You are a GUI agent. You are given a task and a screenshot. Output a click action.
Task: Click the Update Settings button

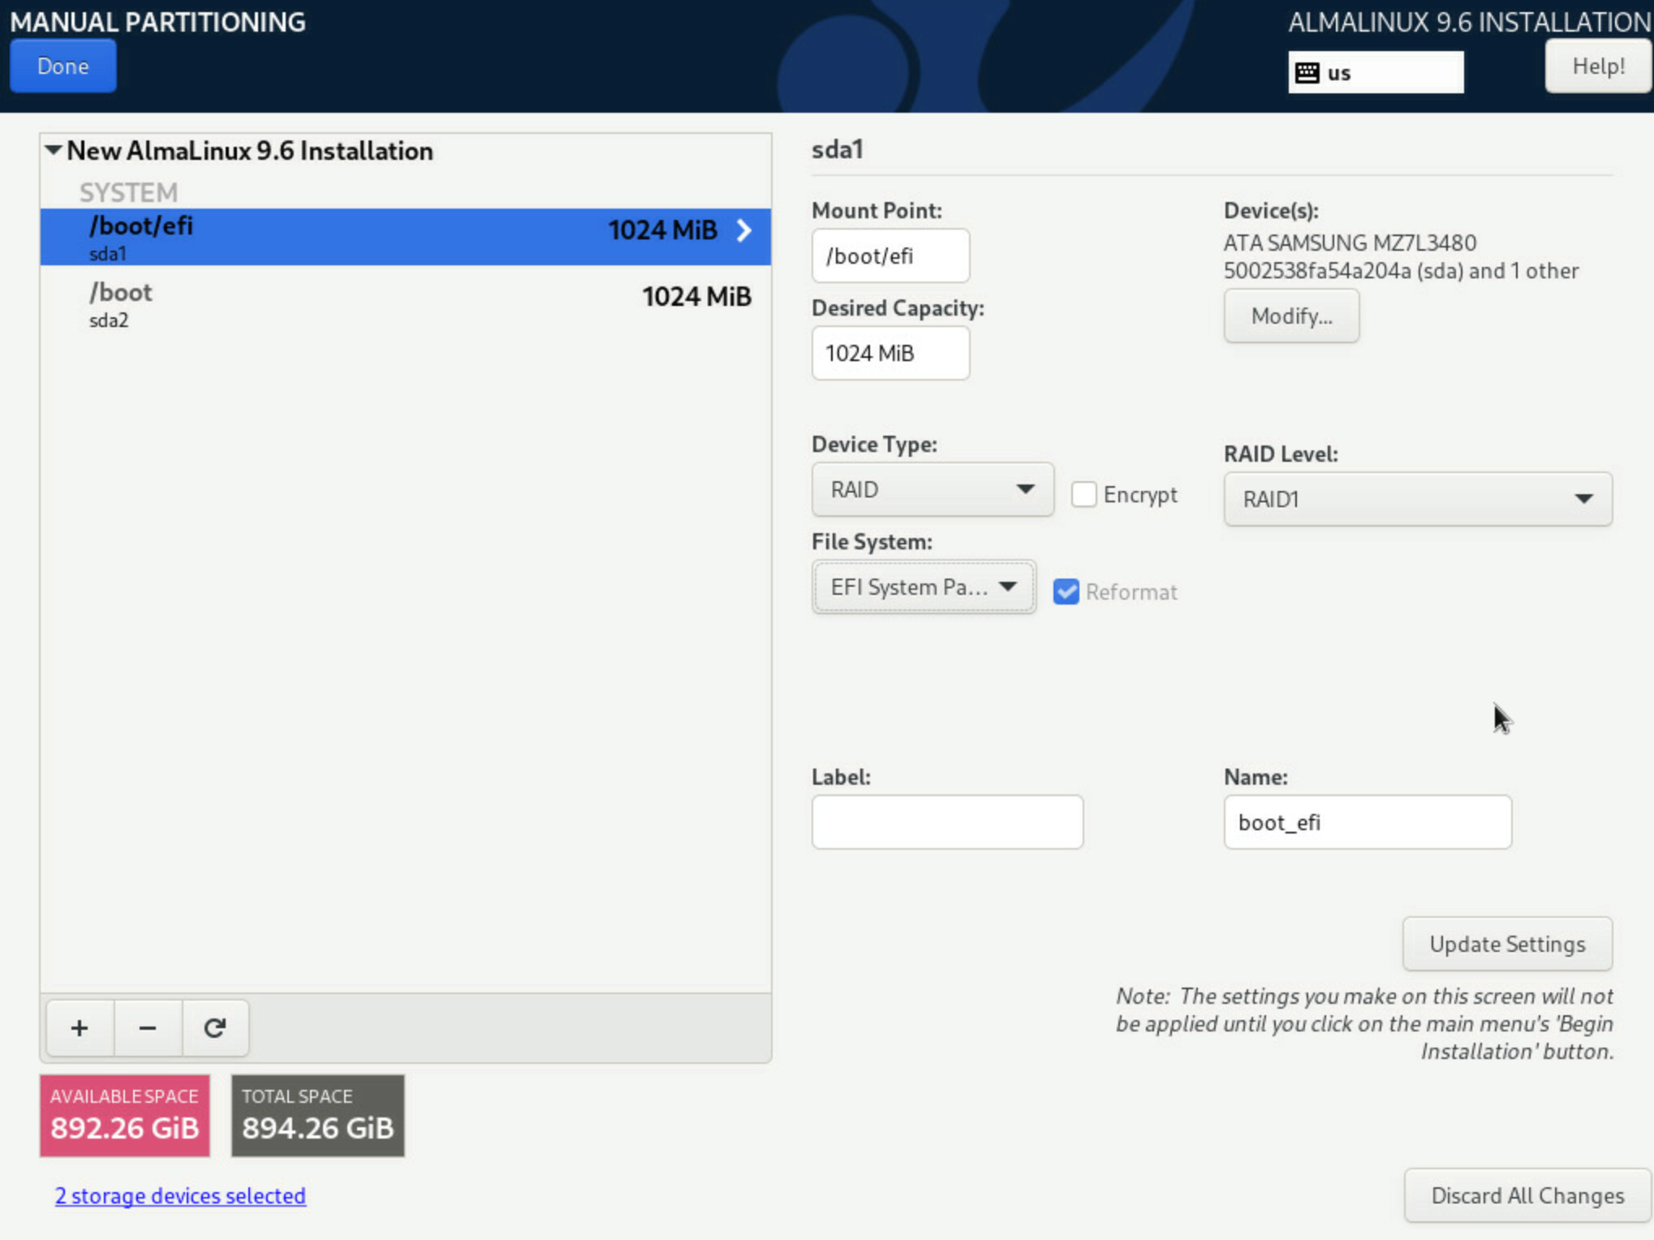point(1507,944)
